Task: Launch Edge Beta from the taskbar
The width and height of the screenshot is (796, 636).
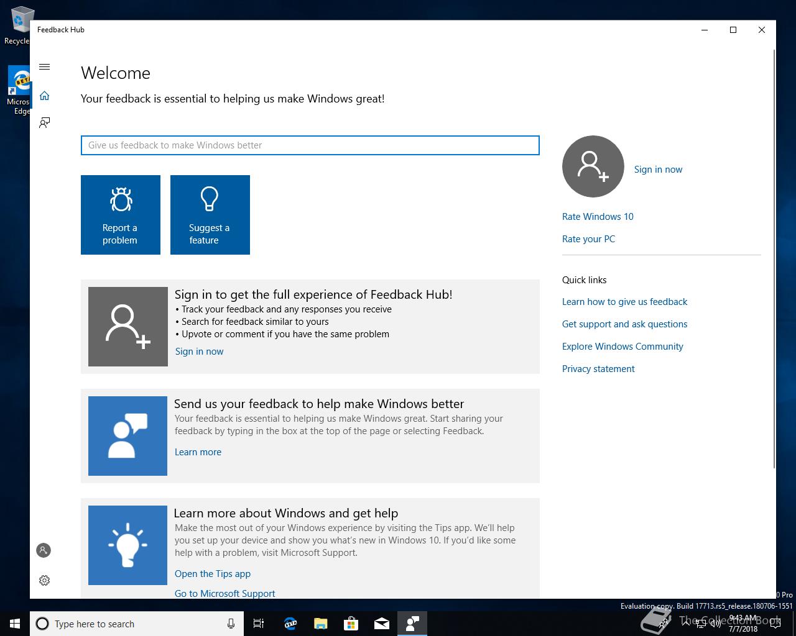Action: pos(290,624)
